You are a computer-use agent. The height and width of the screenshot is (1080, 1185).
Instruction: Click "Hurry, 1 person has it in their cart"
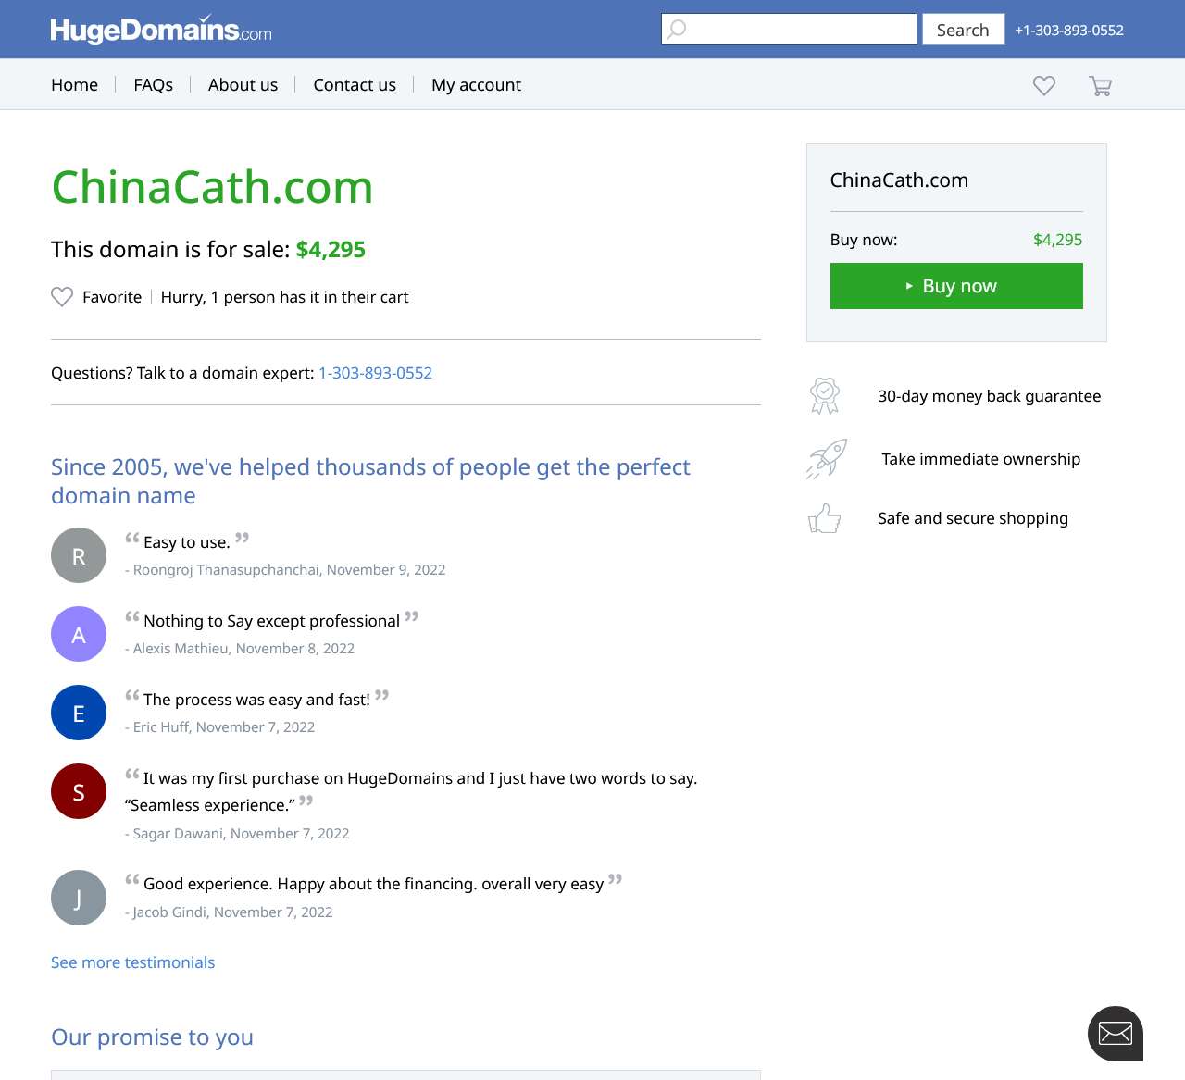click(284, 297)
